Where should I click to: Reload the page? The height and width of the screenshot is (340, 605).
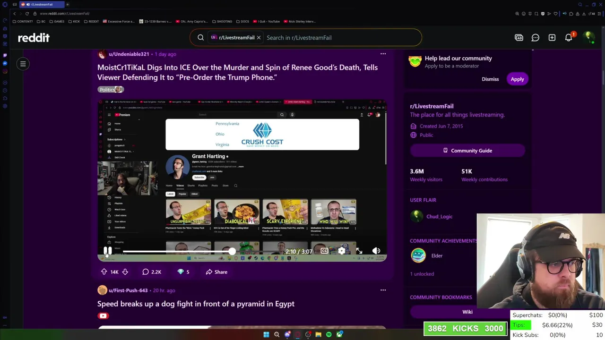point(27,14)
